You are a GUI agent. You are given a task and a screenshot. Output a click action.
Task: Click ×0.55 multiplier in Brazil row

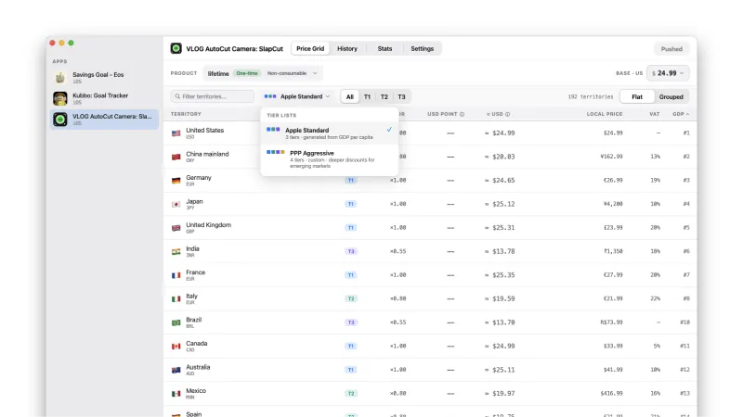click(x=398, y=322)
